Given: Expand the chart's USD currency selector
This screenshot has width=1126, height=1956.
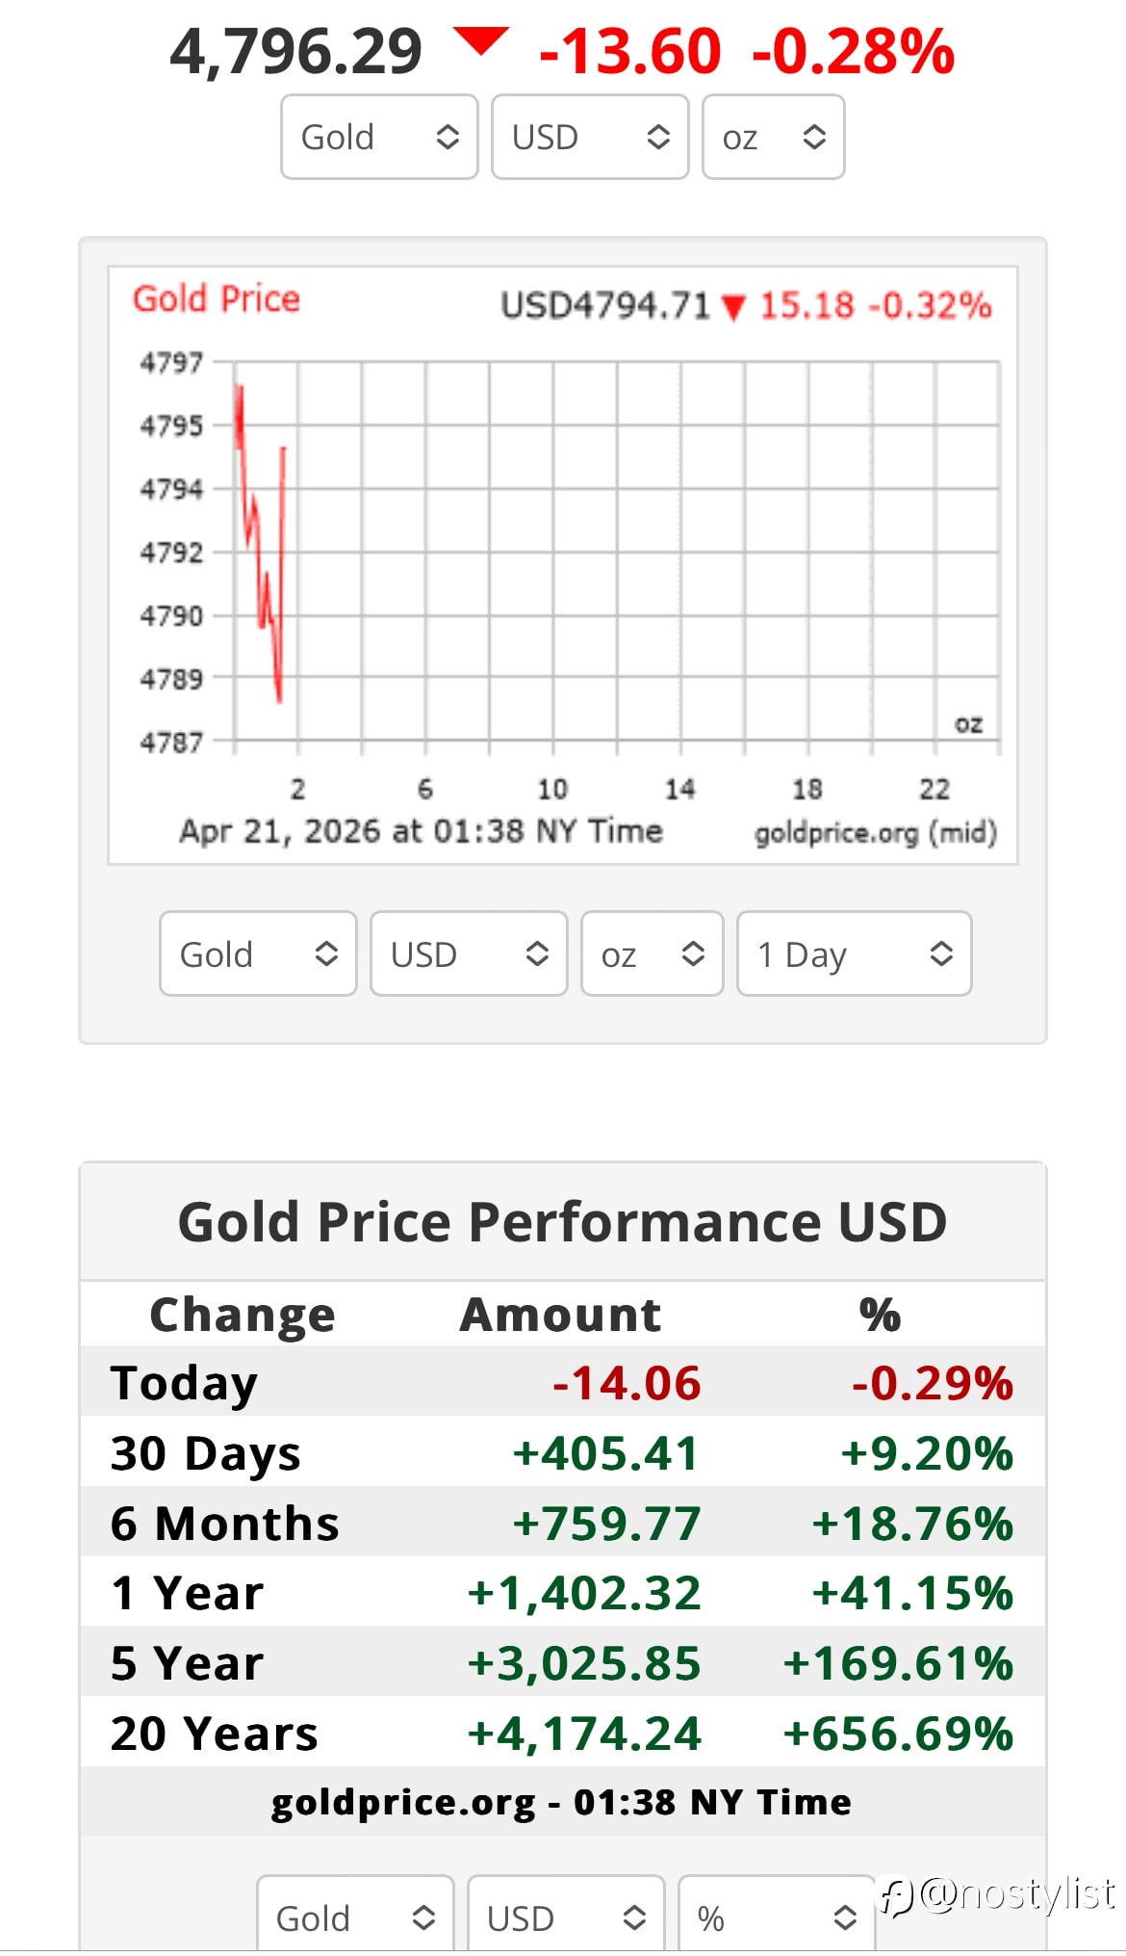Looking at the screenshot, I should click(469, 953).
